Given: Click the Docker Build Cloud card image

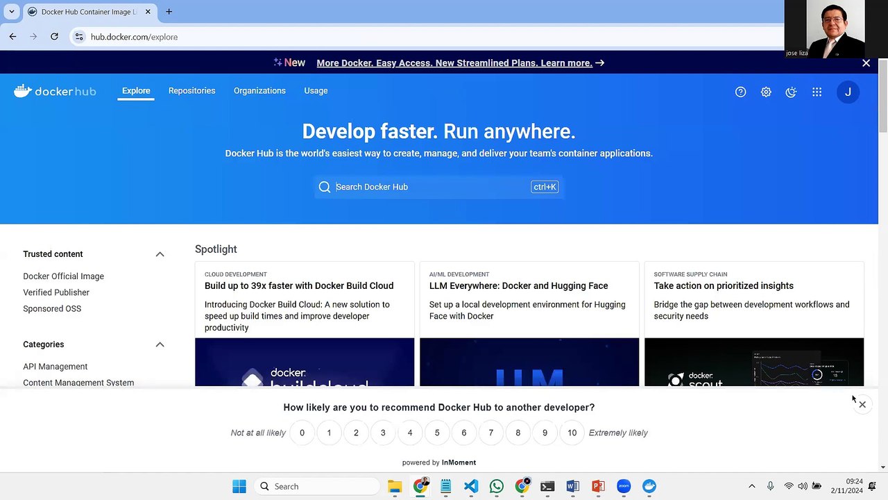Looking at the screenshot, I should pyautogui.click(x=305, y=362).
